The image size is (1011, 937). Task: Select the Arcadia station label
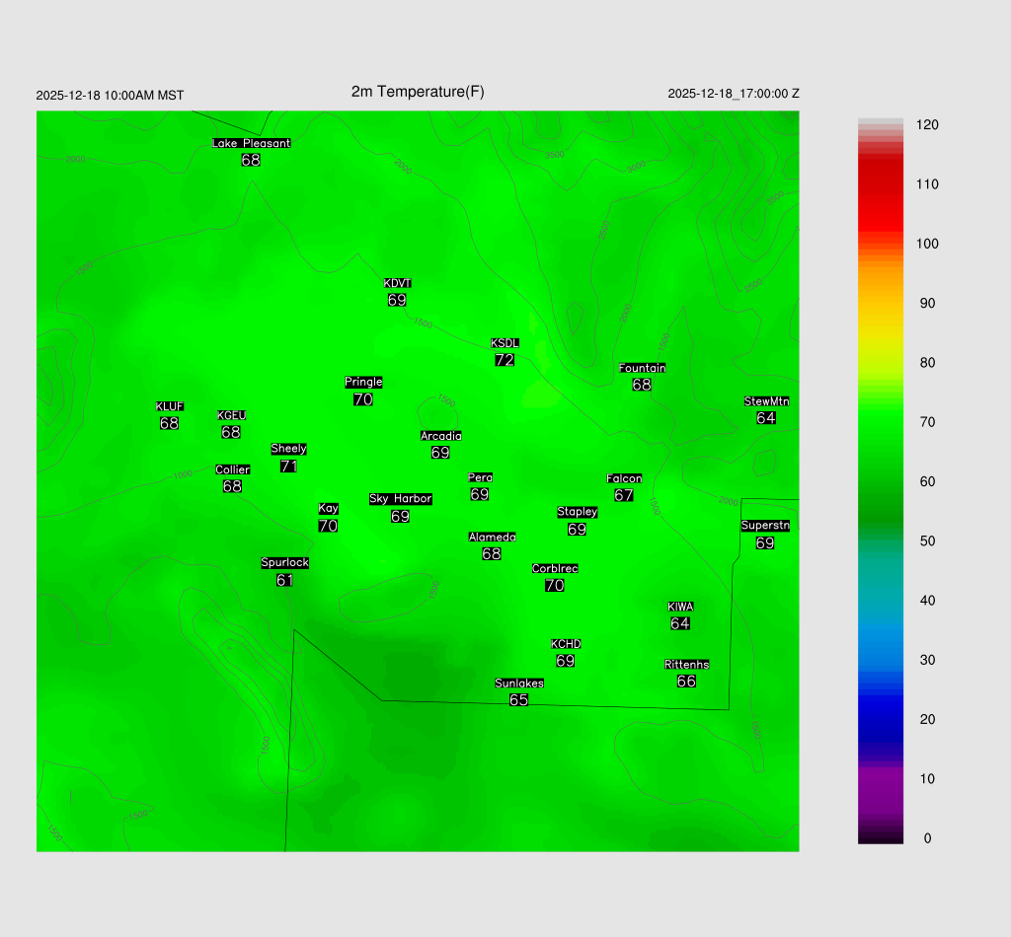click(x=440, y=436)
